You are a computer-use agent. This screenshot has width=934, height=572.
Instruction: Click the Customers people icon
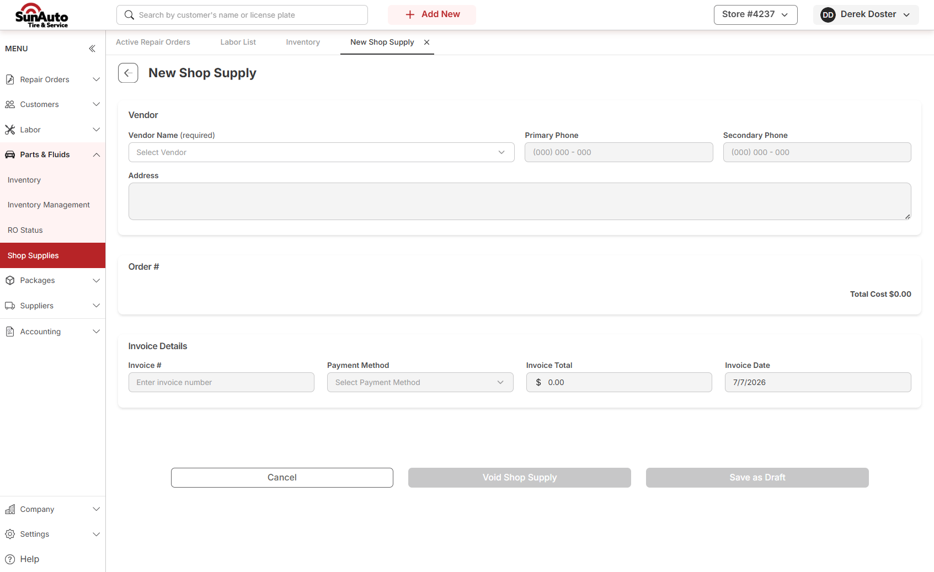pyautogui.click(x=10, y=104)
